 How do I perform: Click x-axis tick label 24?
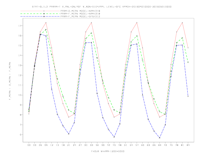pyautogui.click(x=74, y=145)
